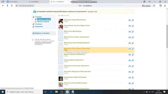Edit Касымов Абдурасул Бахтиярович
The width and height of the screenshot is (168, 94).
[x=133, y=72]
